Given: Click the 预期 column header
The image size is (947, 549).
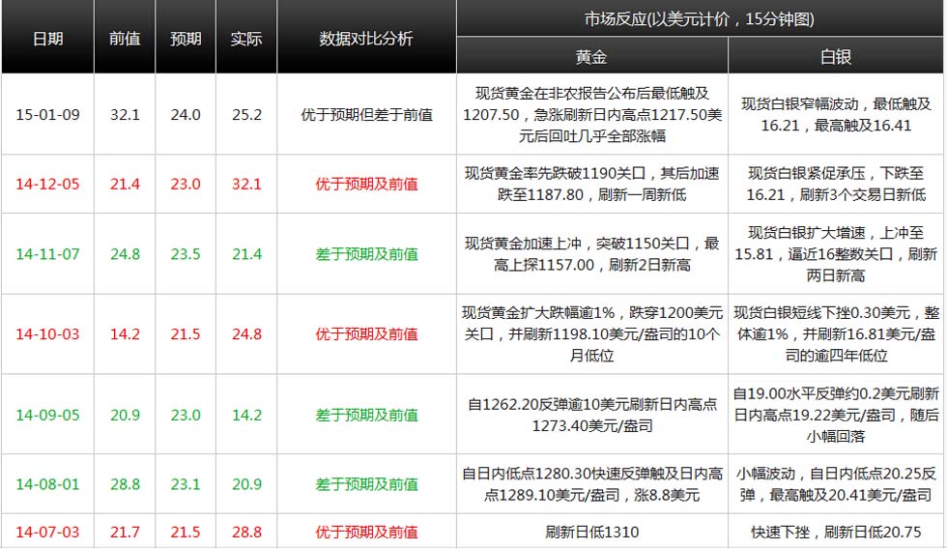Looking at the screenshot, I should pos(186,38).
